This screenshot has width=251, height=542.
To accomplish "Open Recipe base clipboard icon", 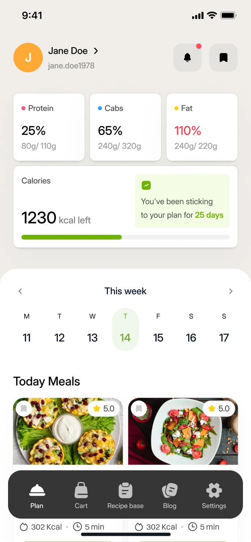I will (126, 490).
